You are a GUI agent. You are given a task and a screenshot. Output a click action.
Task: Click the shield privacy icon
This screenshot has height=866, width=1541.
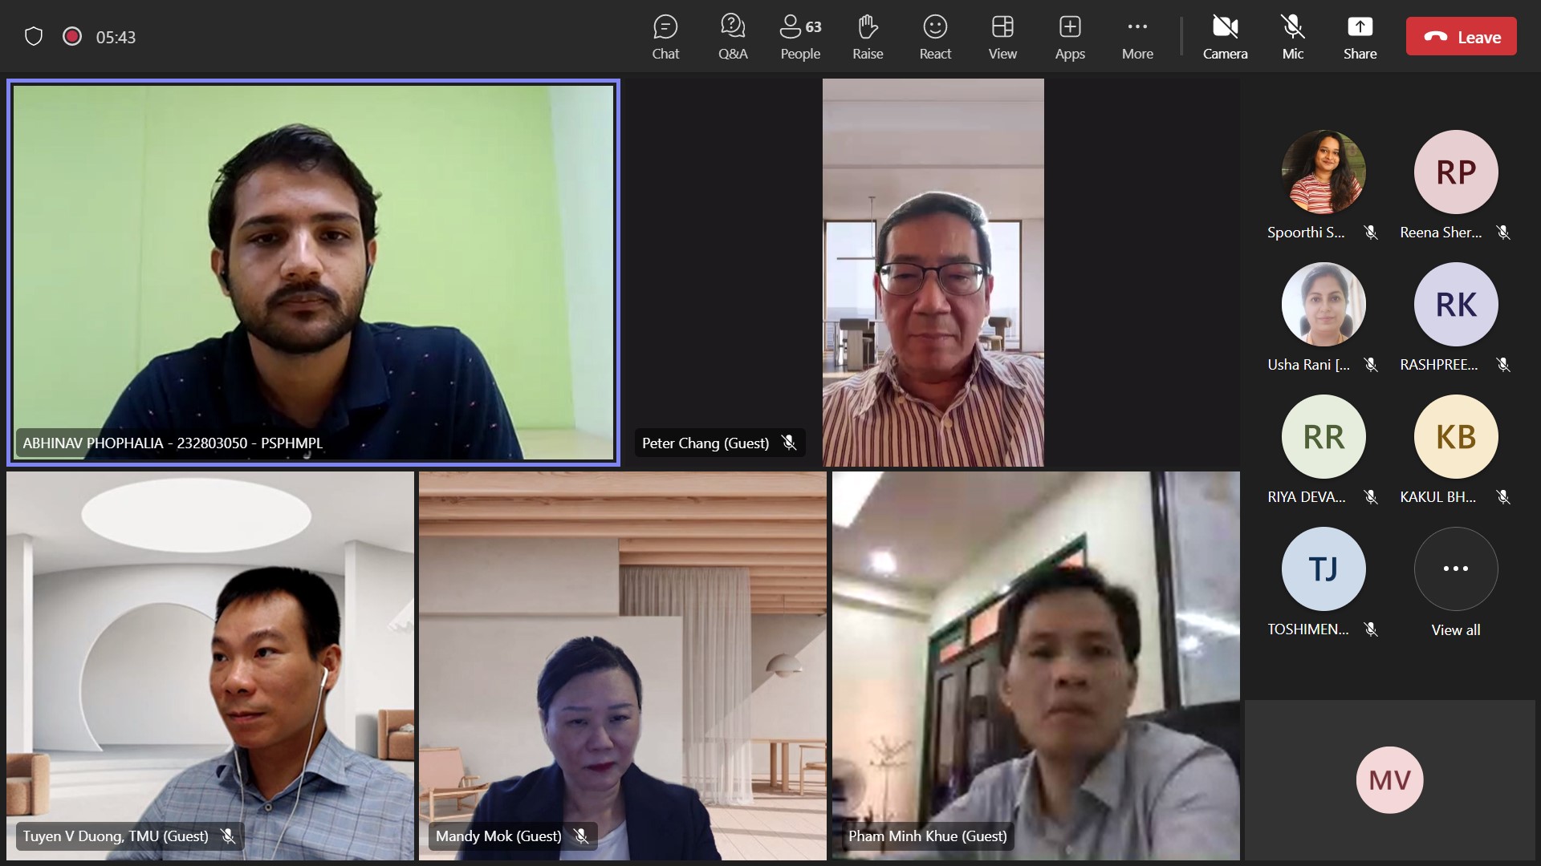coord(34,37)
